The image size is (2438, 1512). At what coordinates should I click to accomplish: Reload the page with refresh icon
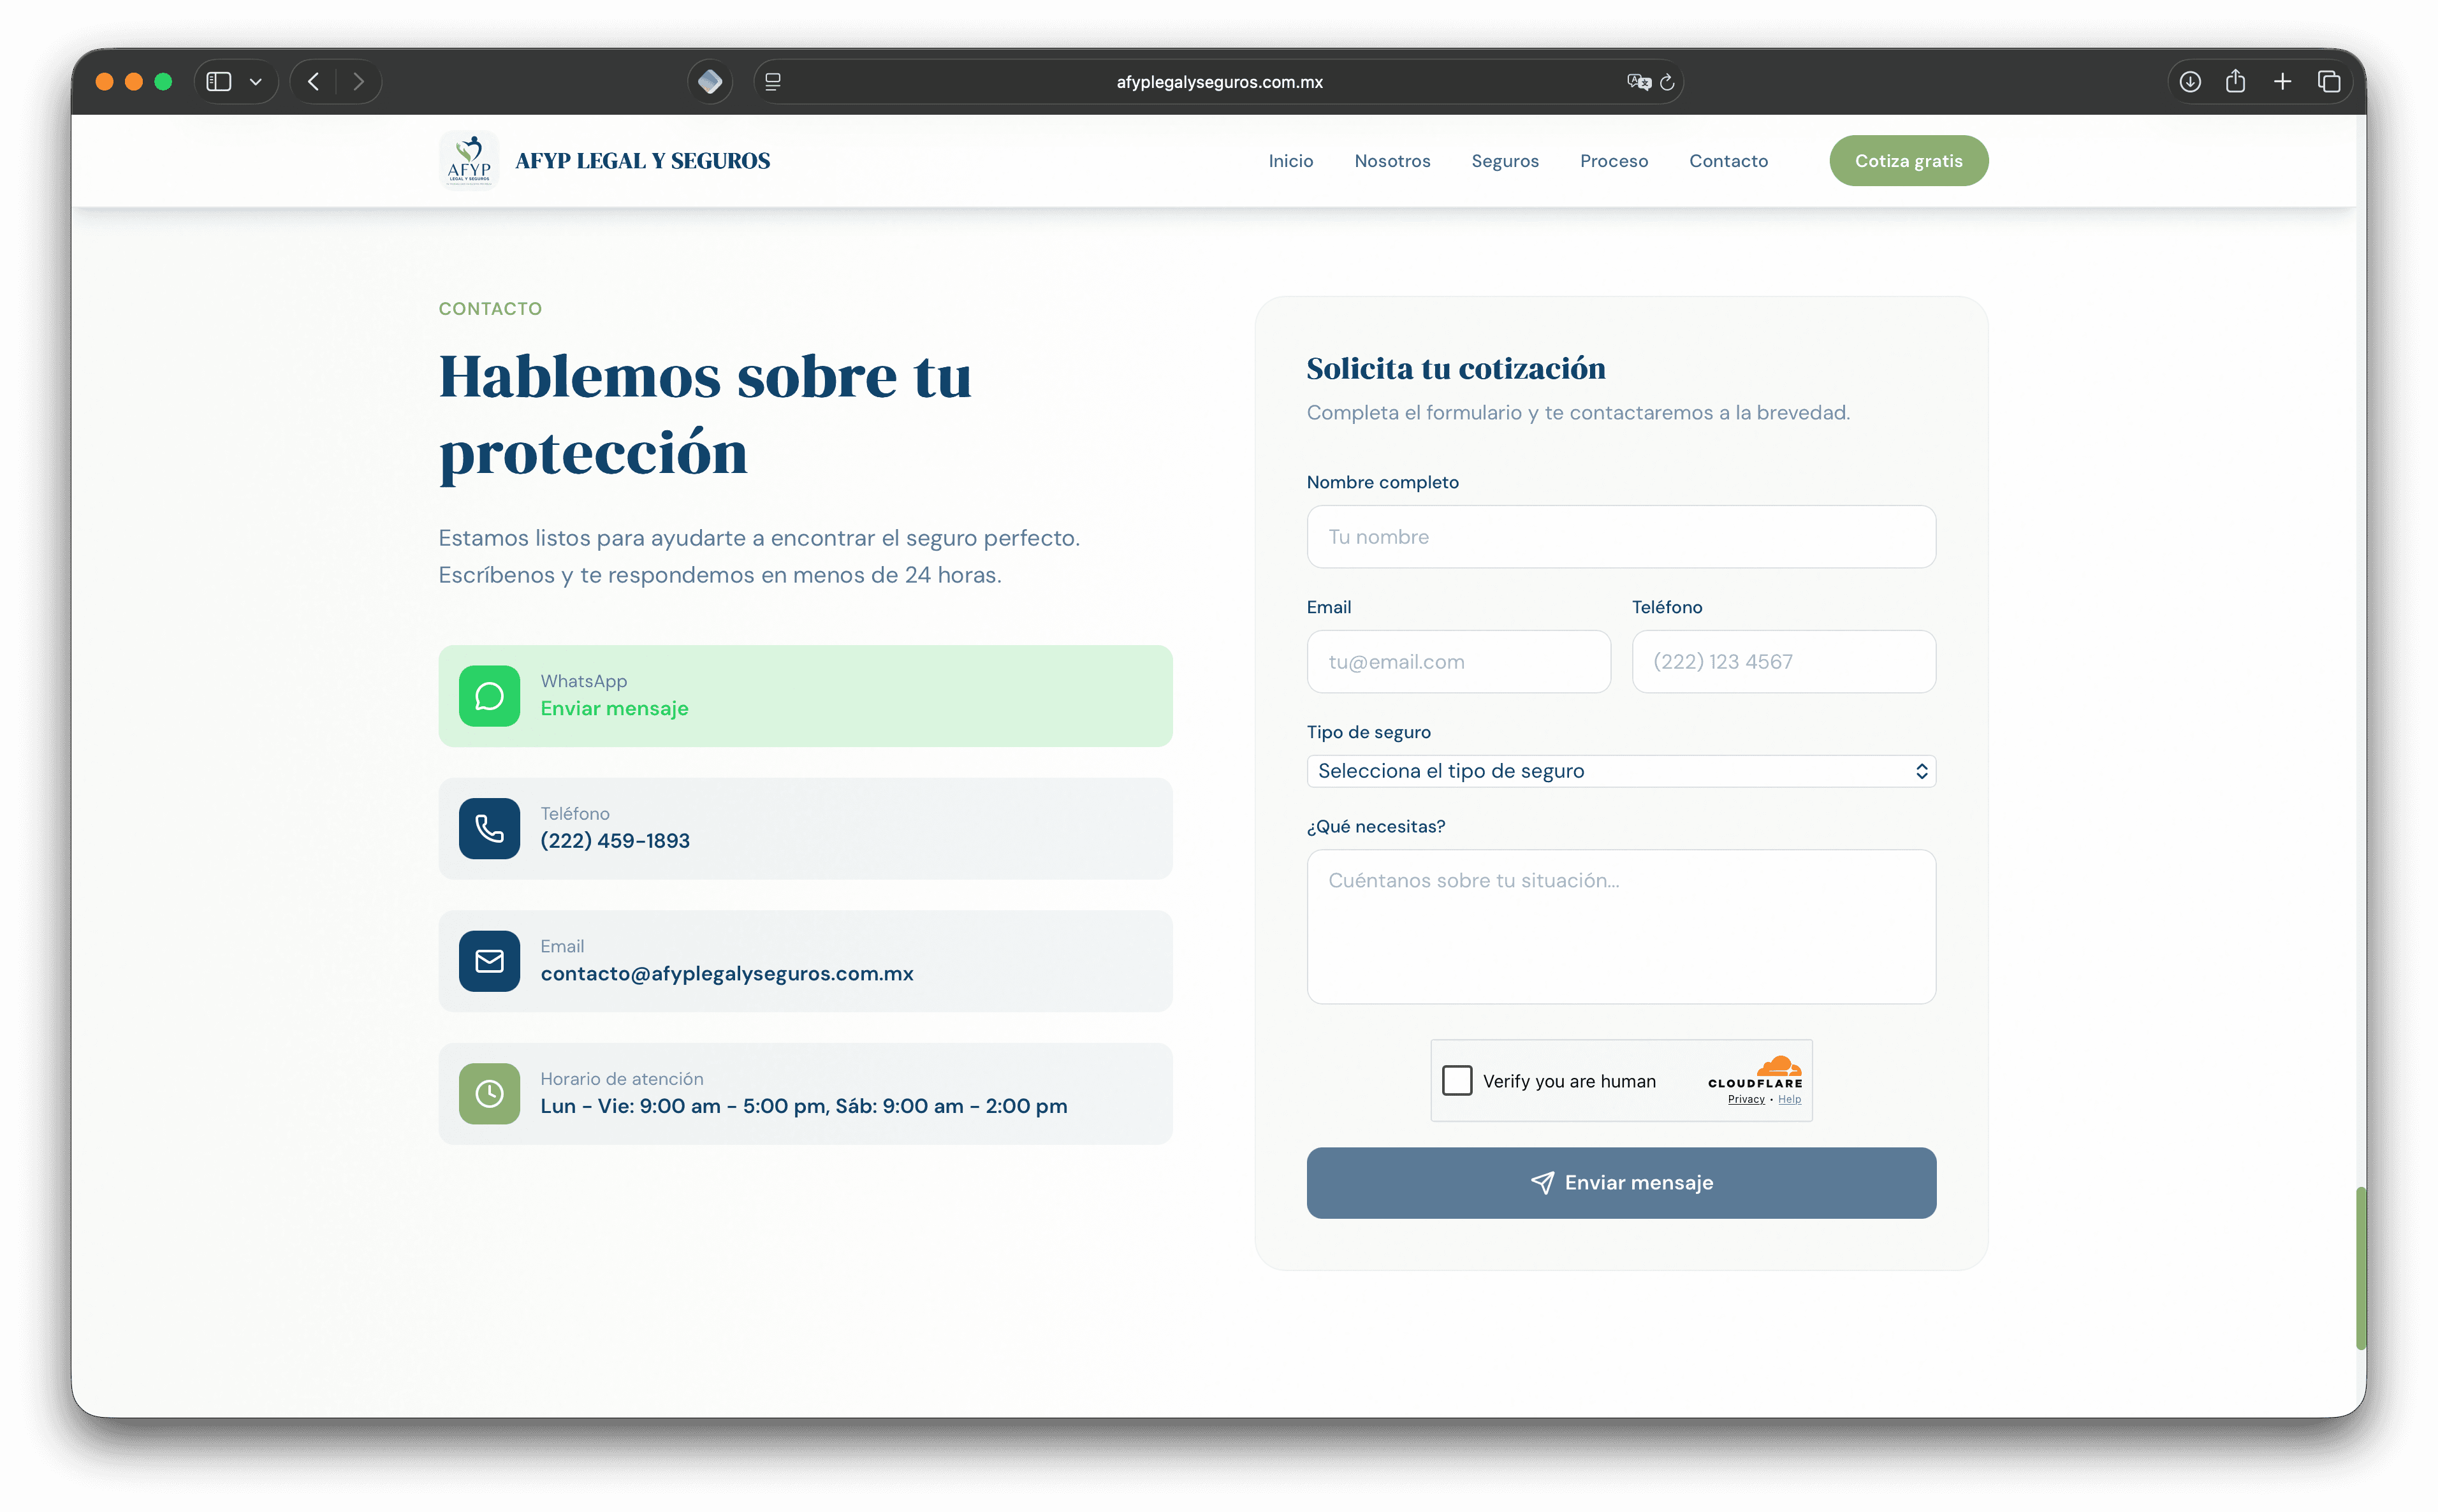tap(1667, 82)
